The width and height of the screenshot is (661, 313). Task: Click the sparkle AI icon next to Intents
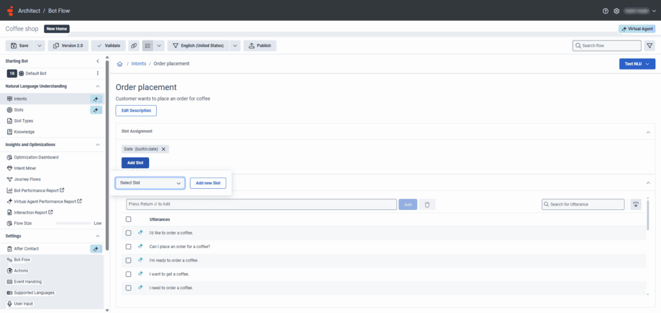(x=96, y=99)
